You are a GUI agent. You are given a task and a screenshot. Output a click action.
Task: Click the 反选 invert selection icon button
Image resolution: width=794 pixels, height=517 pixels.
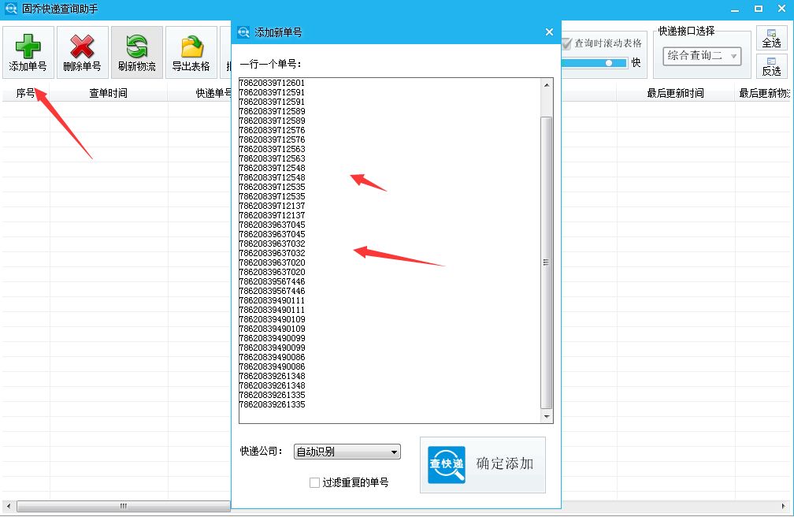coord(771,66)
